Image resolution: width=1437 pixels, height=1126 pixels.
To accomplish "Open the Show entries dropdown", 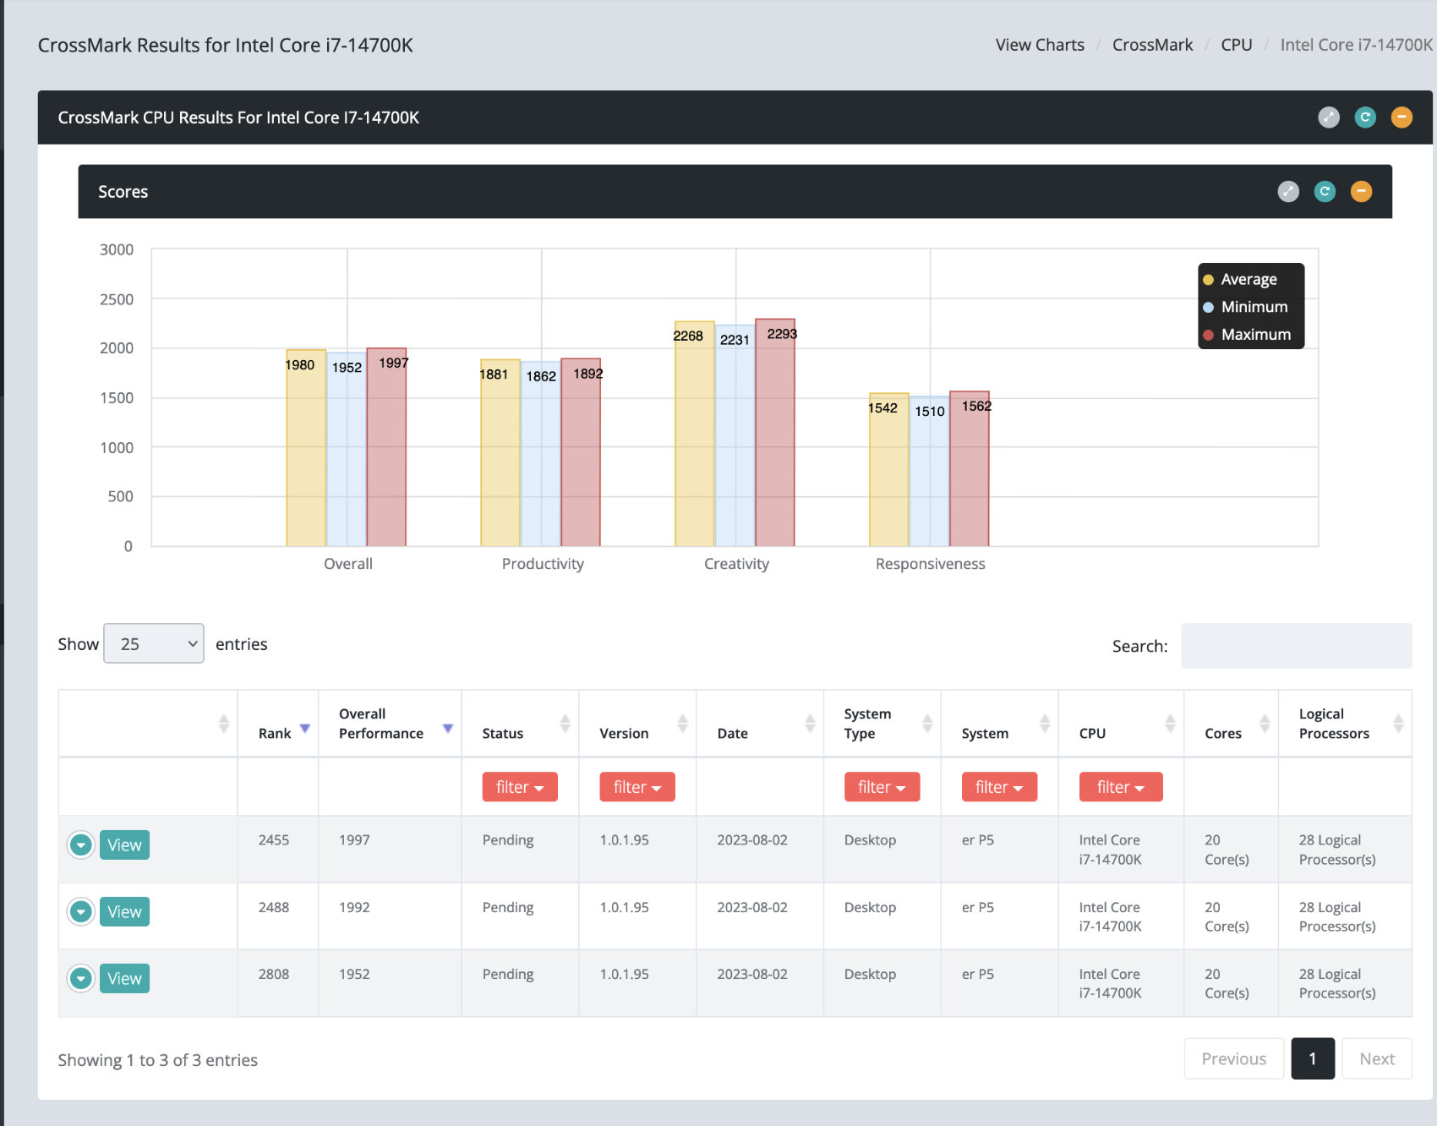I will [x=154, y=643].
